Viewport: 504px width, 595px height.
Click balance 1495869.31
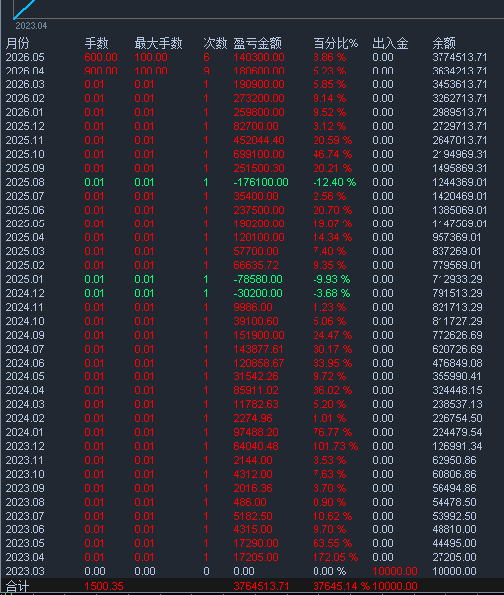pos(459,168)
